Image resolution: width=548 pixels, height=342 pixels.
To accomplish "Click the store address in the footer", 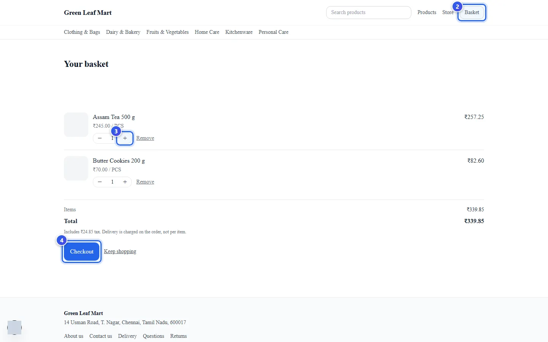I will pyautogui.click(x=125, y=323).
